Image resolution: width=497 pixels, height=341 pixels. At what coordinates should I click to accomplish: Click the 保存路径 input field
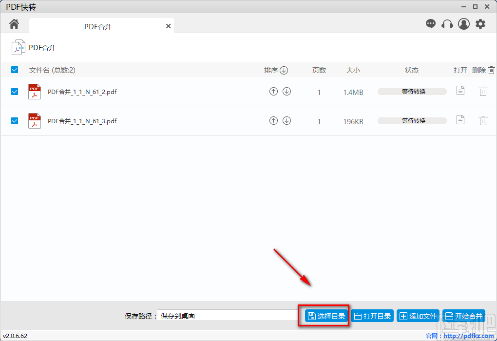pos(228,316)
